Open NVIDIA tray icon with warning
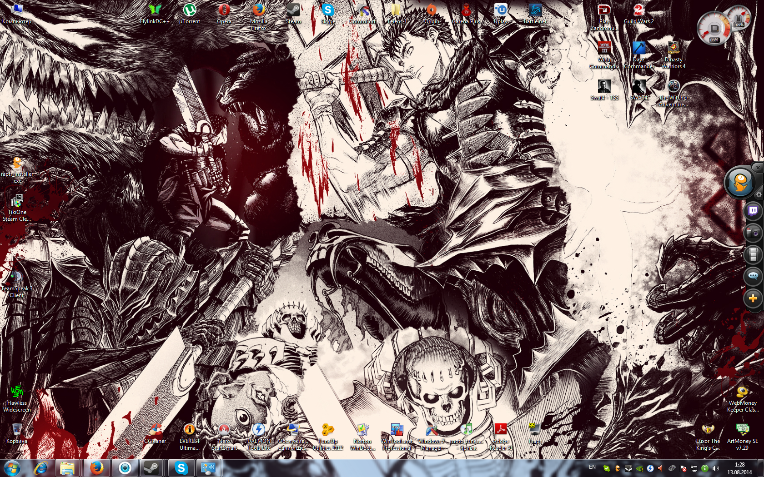Viewport: 764px width, 477px height. [639, 468]
